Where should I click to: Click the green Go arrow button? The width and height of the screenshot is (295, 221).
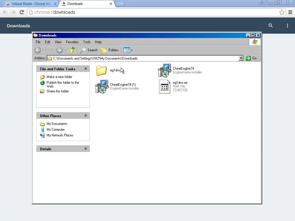(248, 58)
